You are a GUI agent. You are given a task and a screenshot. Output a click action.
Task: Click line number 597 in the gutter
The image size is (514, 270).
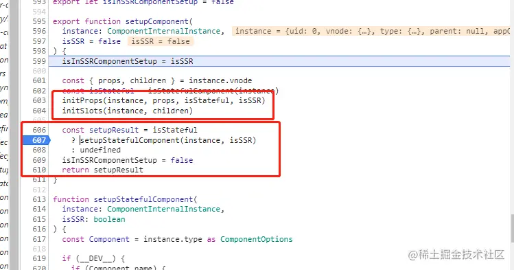tap(39, 41)
